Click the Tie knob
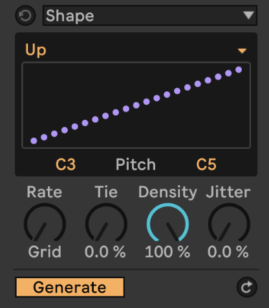The height and width of the screenshot is (308, 269). click(106, 223)
